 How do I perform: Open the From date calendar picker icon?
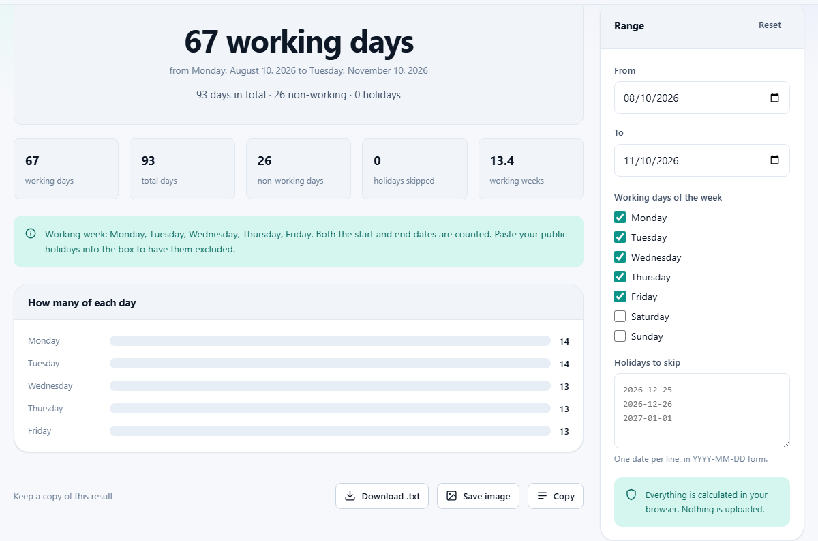[x=774, y=98]
